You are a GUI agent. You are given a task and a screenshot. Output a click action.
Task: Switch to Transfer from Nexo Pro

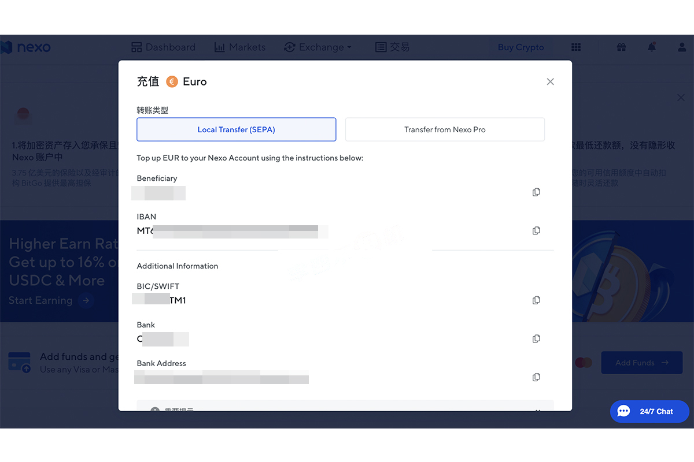(x=445, y=129)
